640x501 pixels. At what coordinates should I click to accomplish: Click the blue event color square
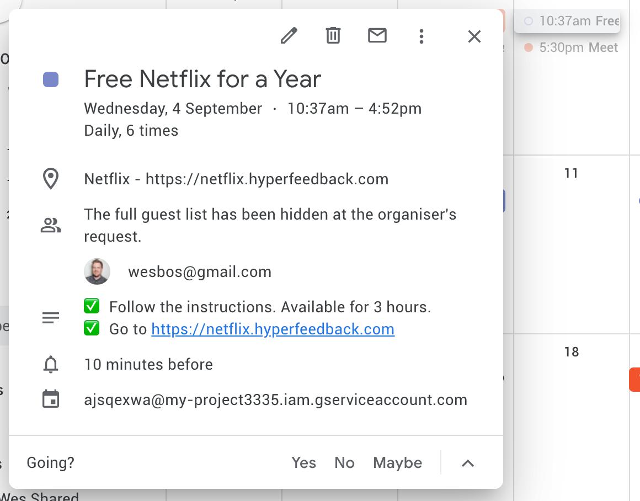(x=51, y=79)
